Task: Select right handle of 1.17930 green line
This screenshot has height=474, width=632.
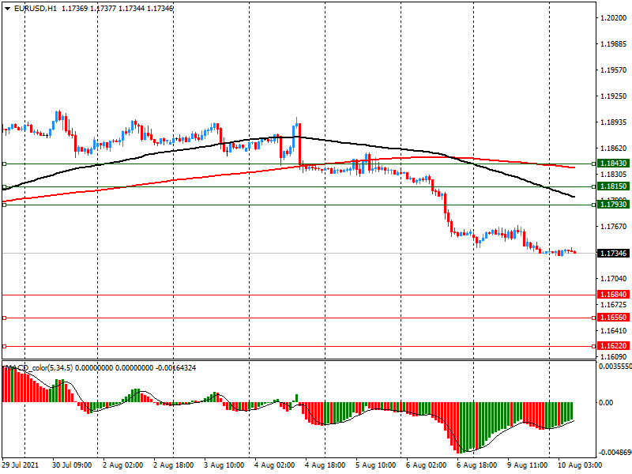Action: click(x=594, y=205)
